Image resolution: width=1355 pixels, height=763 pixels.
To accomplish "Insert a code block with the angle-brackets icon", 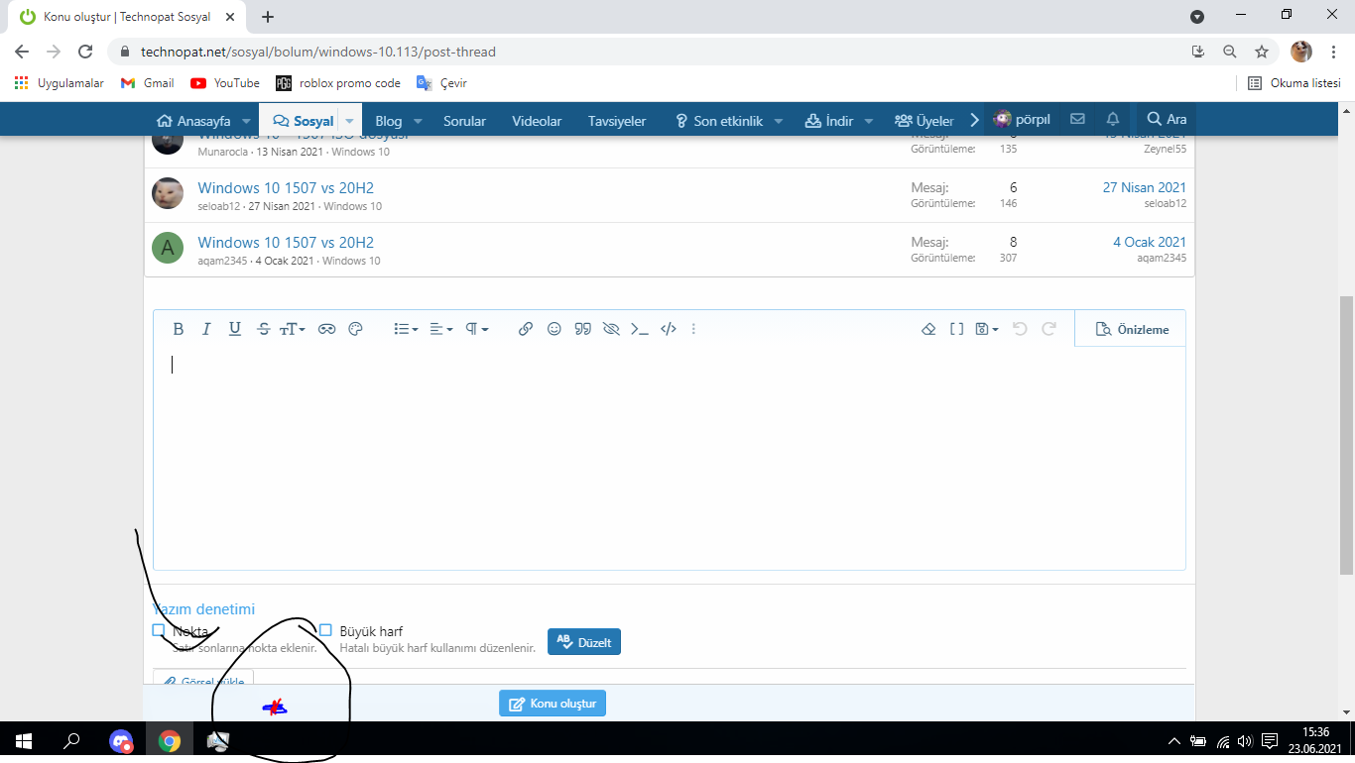I will (x=669, y=329).
